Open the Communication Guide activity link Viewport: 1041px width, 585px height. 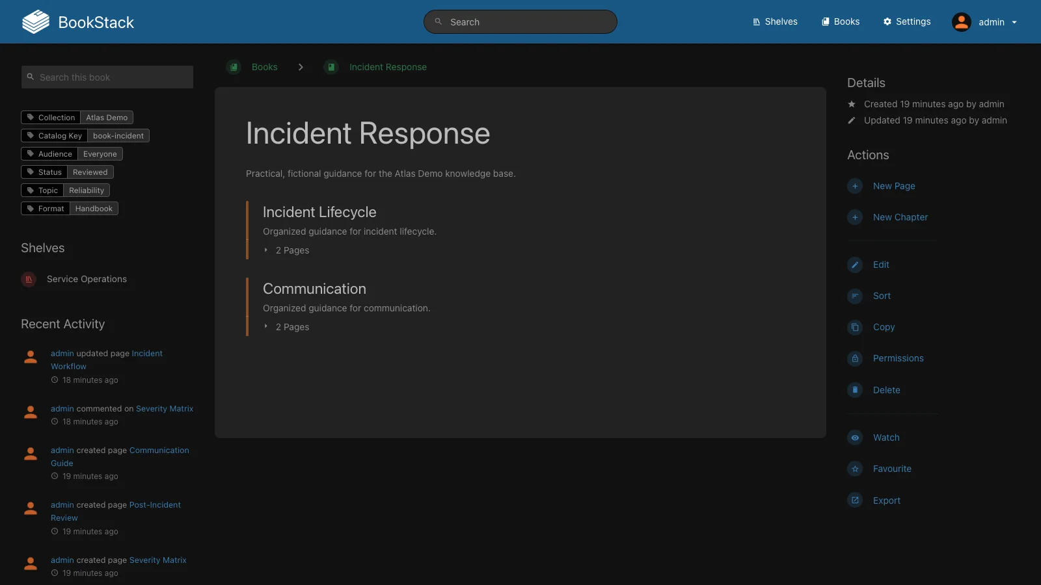(159, 450)
